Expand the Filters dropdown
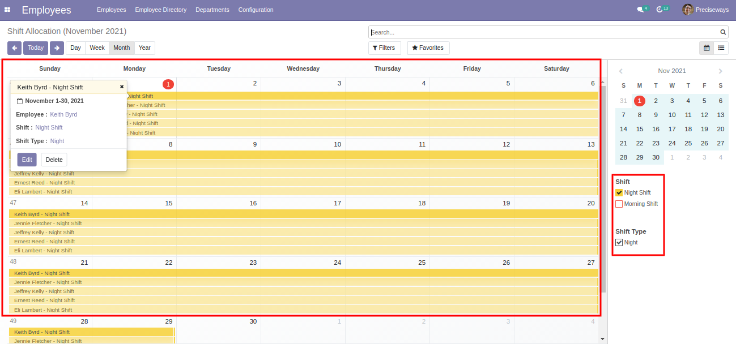The height and width of the screenshot is (344, 736). (x=385, y=48)
